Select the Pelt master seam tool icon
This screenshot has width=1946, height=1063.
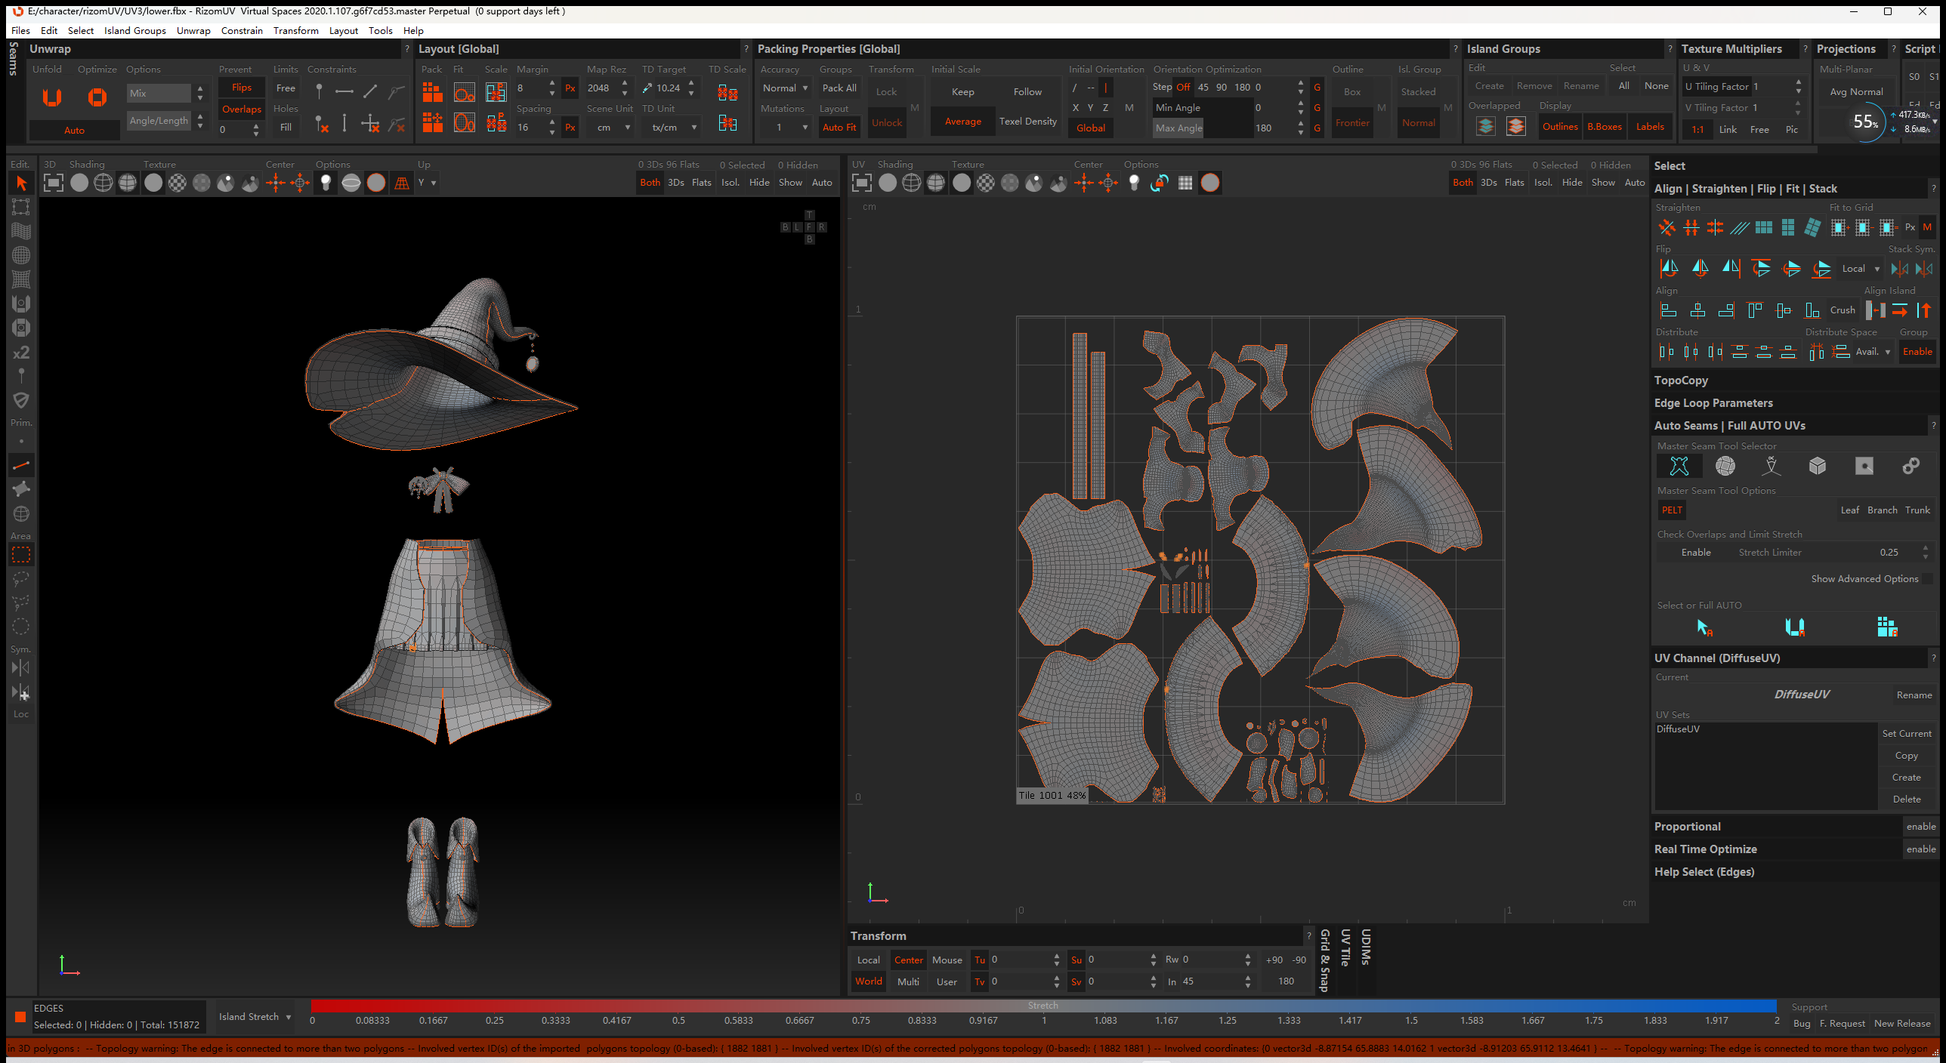point(1679,467)
